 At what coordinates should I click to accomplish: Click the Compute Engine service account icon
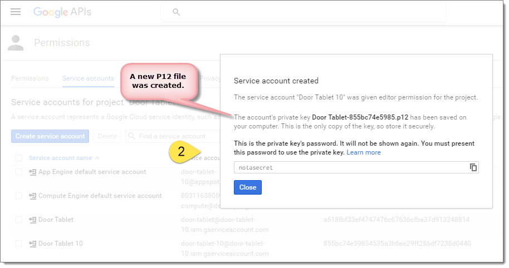[x=33, y=196]
